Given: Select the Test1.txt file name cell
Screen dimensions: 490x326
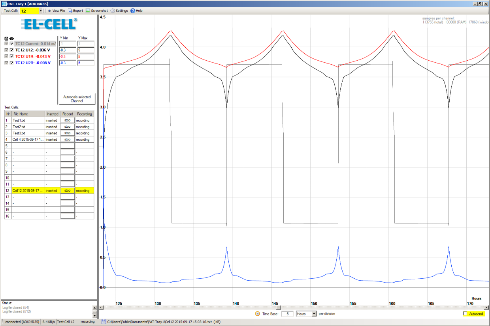Looking at the screenshot, I should [x=28, y=120].
